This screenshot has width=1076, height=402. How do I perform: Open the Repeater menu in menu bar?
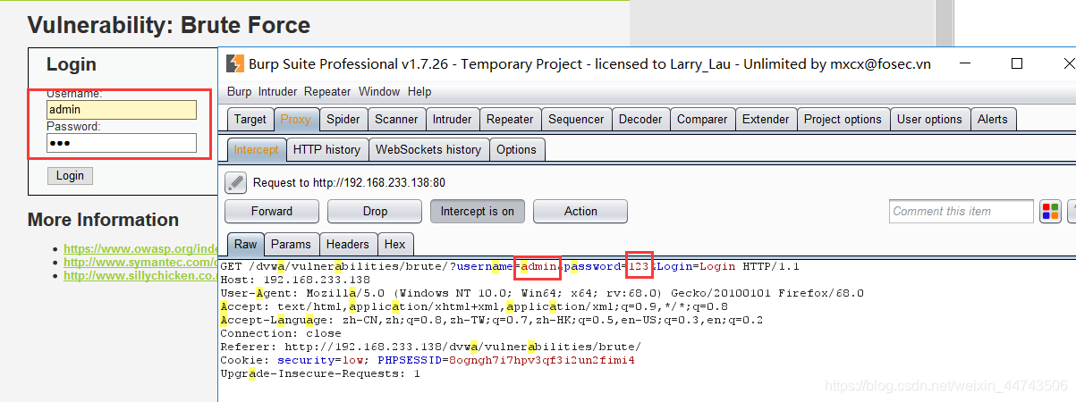click(327, 91)
